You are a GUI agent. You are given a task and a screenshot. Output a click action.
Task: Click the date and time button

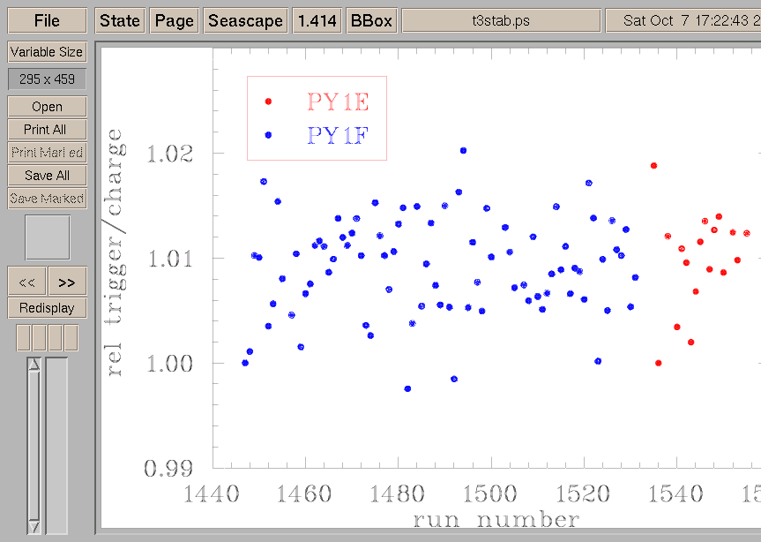pyautogui.click(x=683, y=21)
